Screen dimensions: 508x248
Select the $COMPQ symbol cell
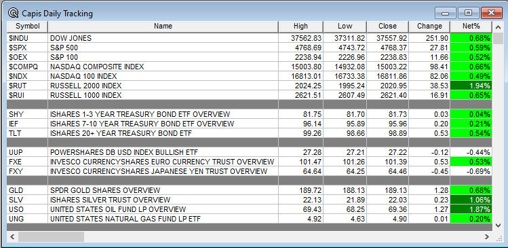coord(28,67)
